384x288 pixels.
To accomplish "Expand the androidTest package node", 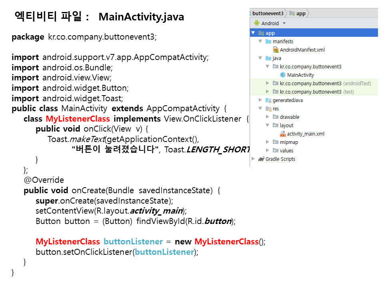I will click(268, 84).
